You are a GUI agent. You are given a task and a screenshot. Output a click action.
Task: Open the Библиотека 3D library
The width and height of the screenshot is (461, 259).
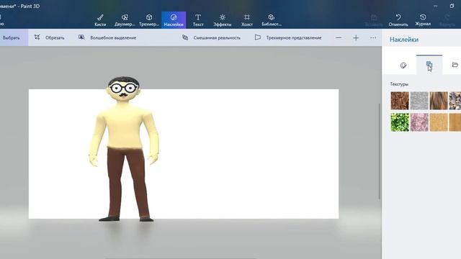coord(272,20)
